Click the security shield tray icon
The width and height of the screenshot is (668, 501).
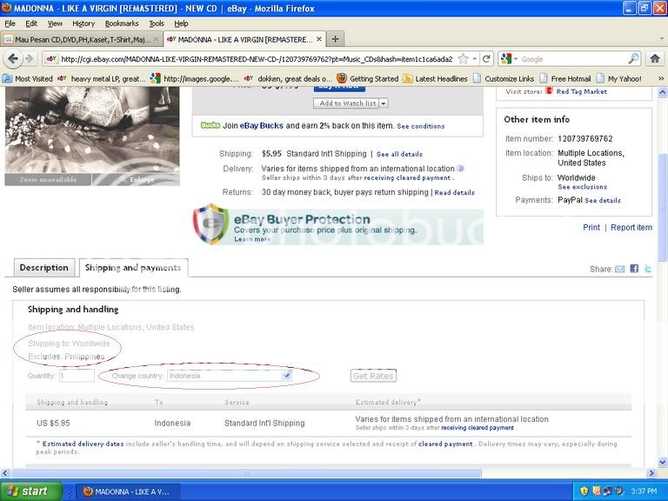coord(584,491)
